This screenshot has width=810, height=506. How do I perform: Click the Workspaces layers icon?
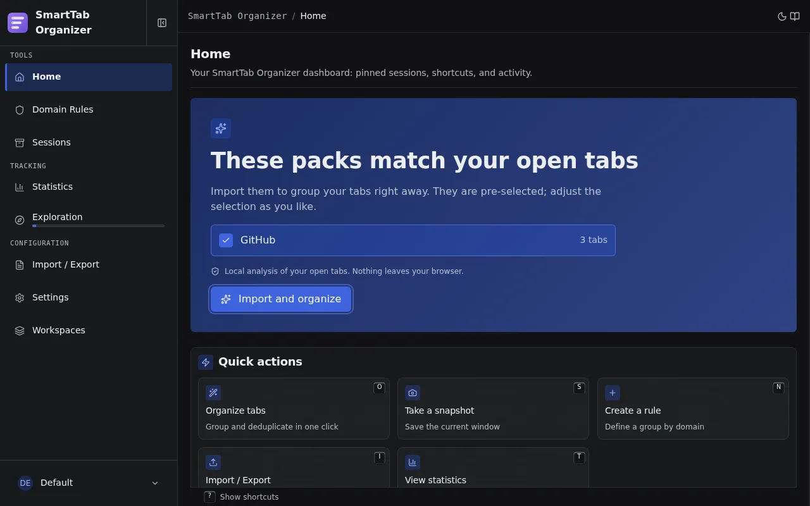[20, 330]
